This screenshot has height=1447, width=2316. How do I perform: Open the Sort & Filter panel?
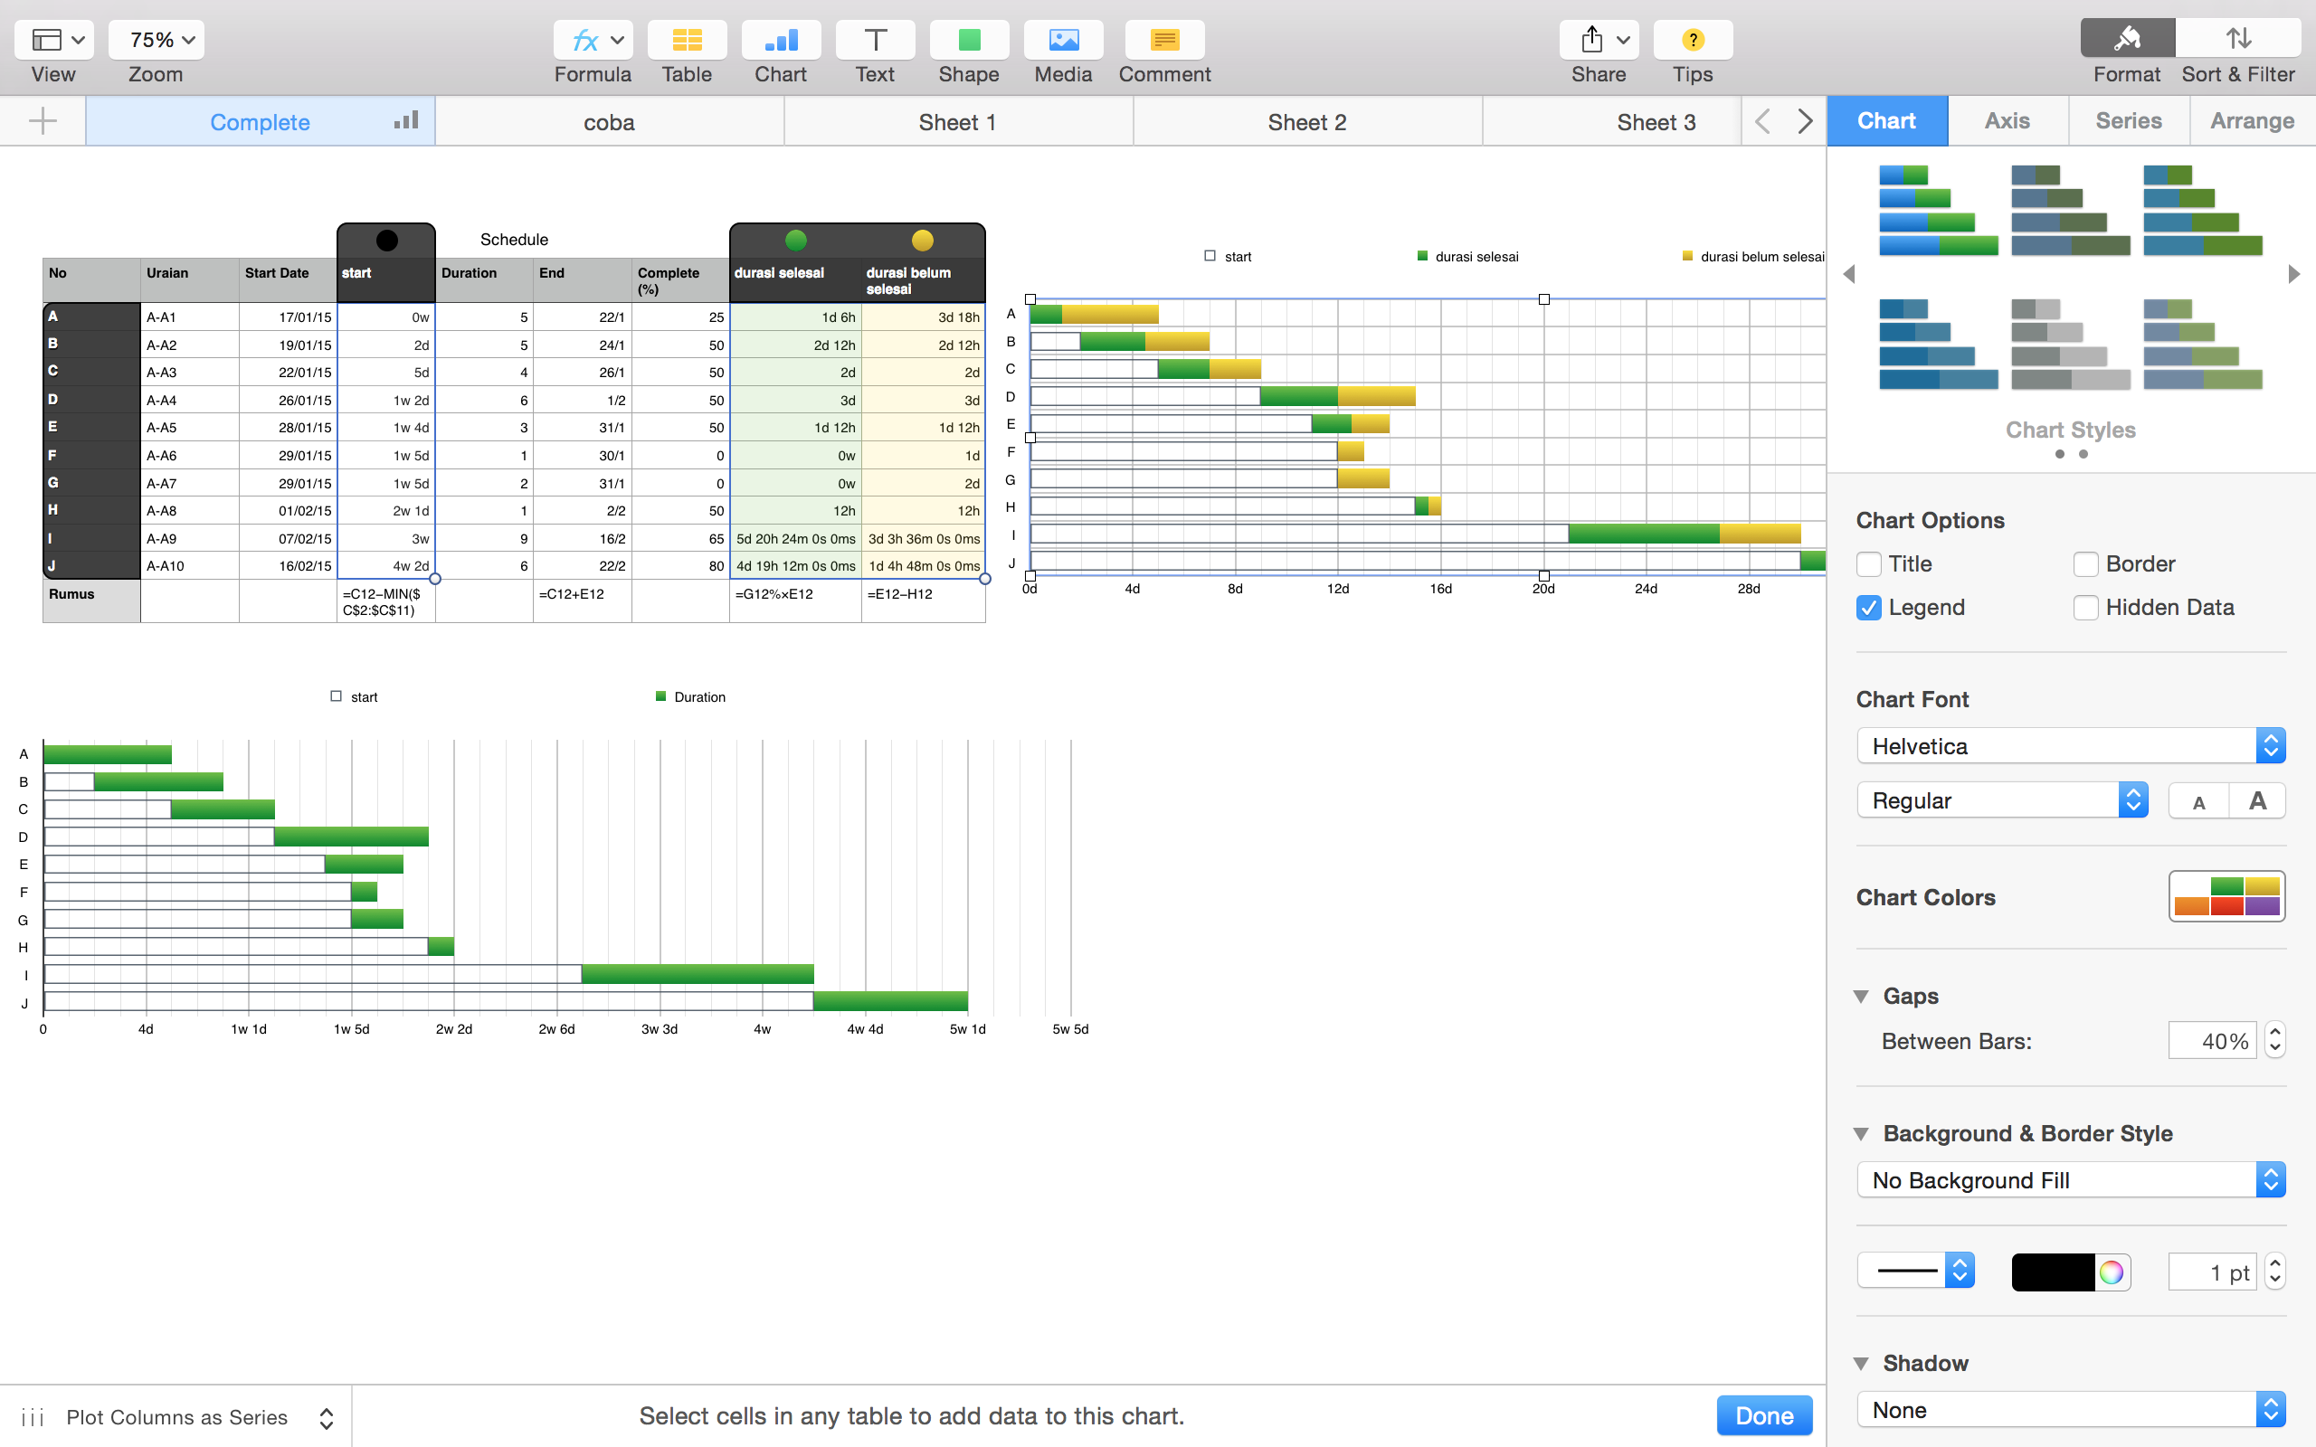pos(2237,40)
